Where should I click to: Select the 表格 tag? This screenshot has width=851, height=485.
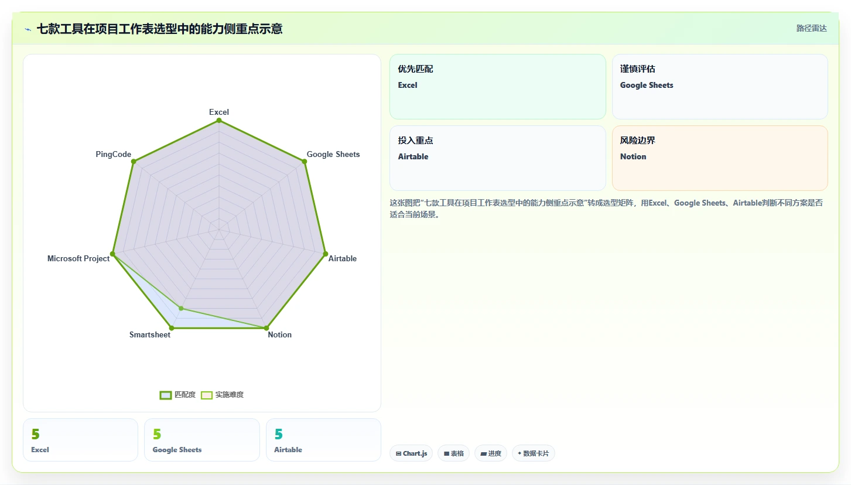click(453, 453)
